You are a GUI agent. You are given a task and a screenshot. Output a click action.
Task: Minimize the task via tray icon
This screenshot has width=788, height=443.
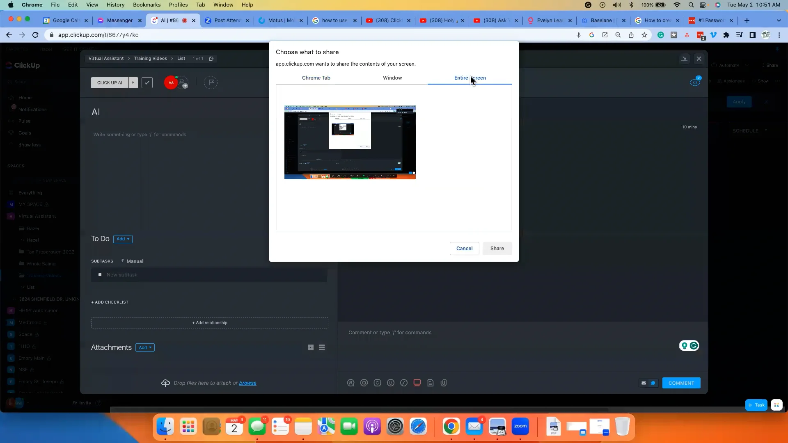click(x=684, y=59)
